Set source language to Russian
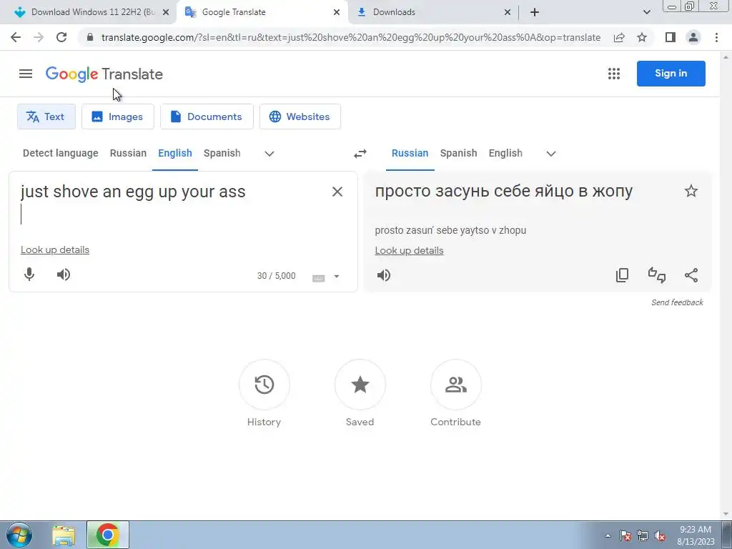The height and width of the screenshot is (549, 732). click(x=129, y=153)
